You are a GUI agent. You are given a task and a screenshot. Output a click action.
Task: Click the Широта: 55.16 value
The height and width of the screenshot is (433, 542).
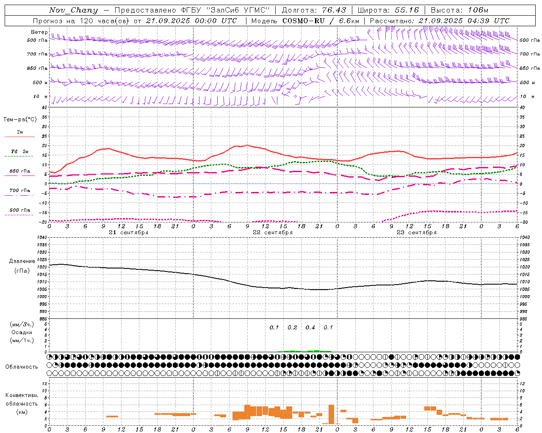388,10
